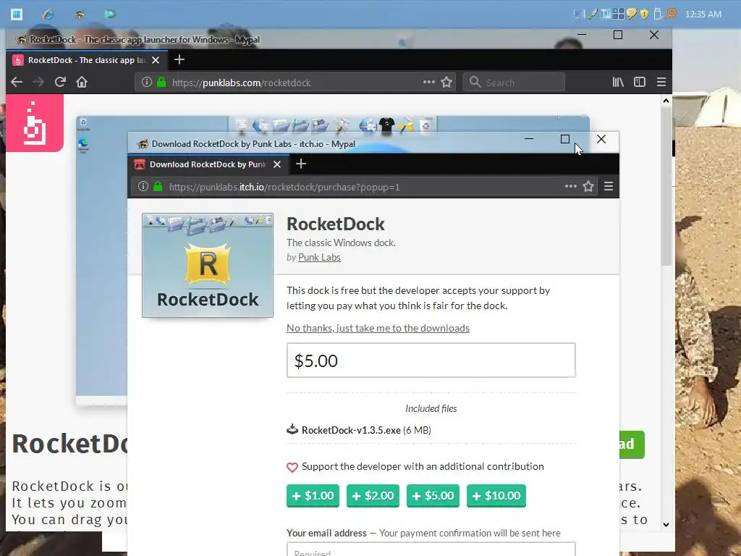Open a new tab in the itch.io window
The image size is (741, 556).
(301, 164)
